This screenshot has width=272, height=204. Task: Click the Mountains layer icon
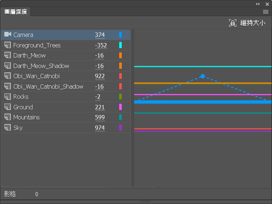coord(8,117)
